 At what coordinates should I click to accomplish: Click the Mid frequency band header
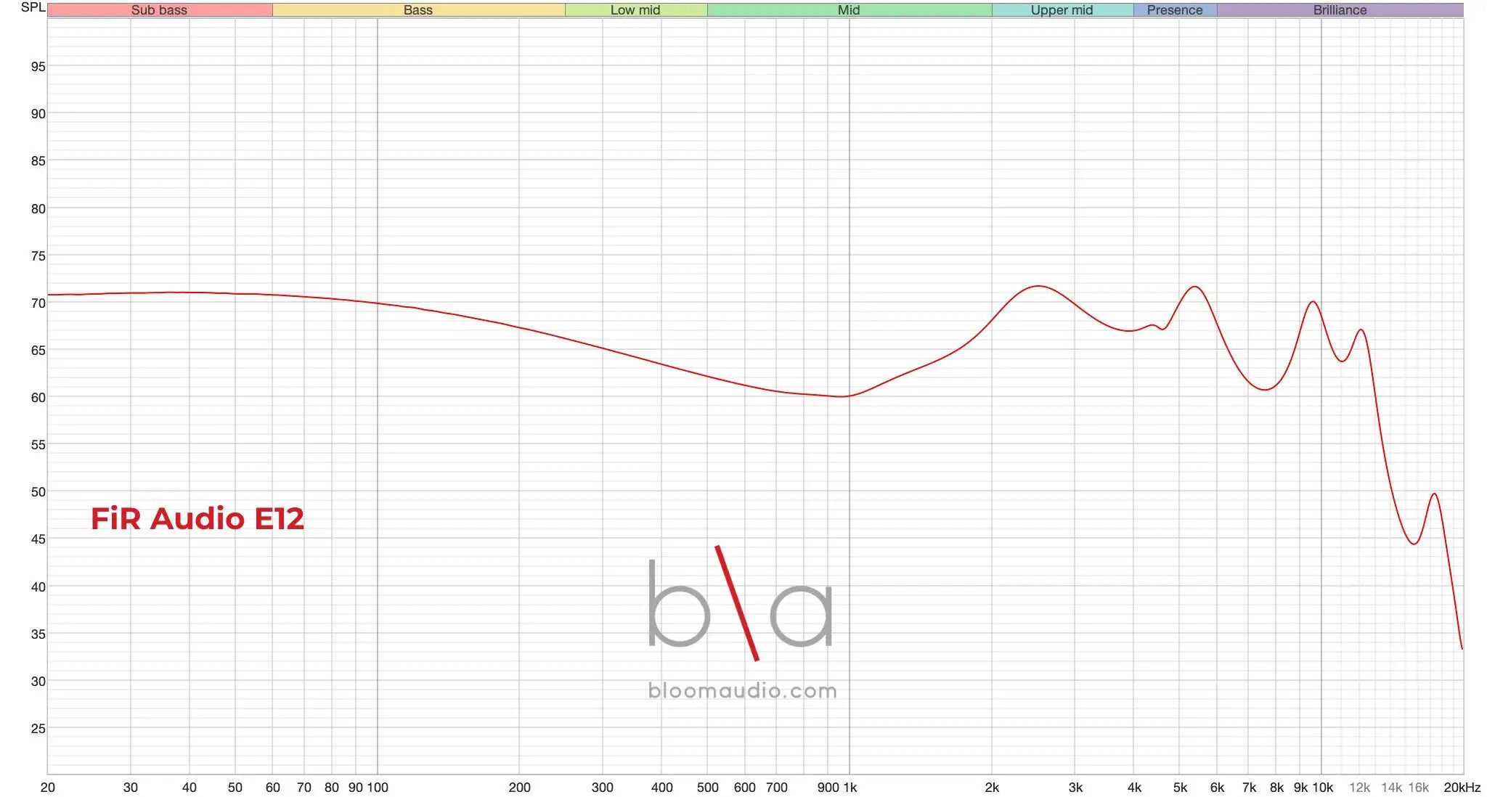[x=849, y=10]
